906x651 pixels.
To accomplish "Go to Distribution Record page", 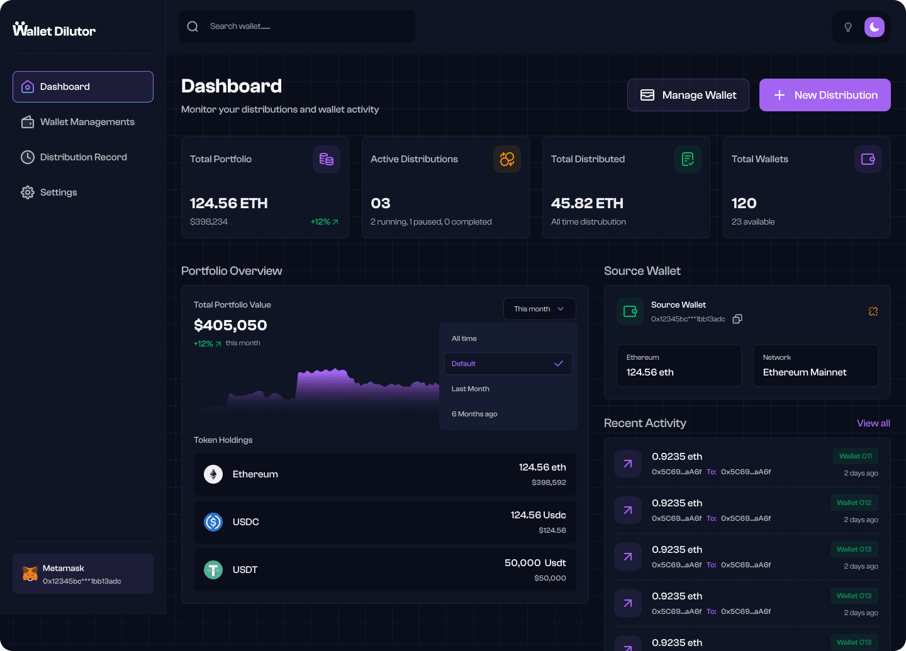I will click(83, 157).
